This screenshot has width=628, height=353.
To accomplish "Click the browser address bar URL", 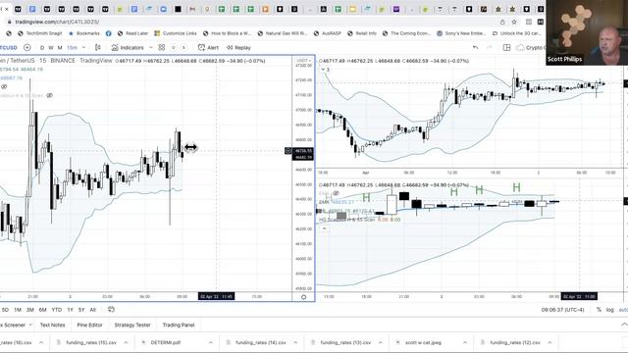I will click(57, 22).
